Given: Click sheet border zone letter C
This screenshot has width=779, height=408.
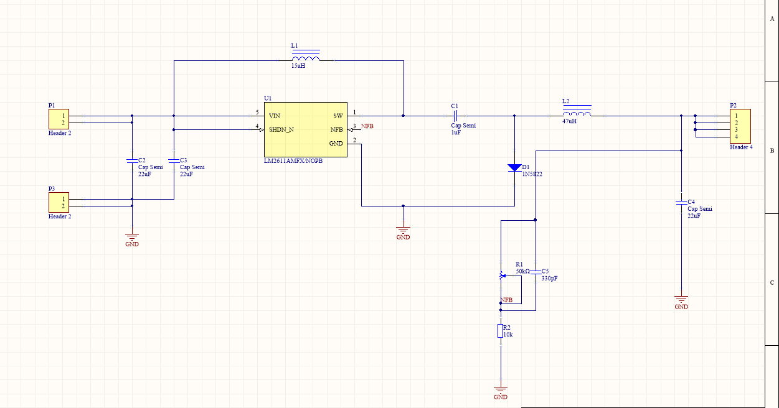Looking at the screenshot, I should (772, 282).
